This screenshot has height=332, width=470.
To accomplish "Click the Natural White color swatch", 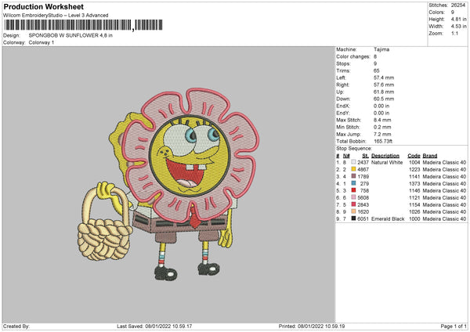I will (x=353, y=162).
